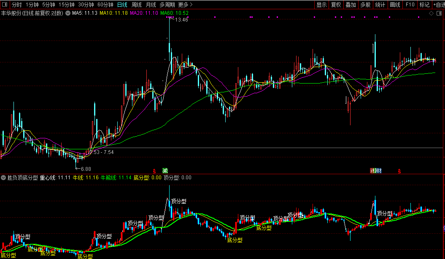Screen dimensions: 445x259
Task: Click the 胜负顶底分型 indicator name
Action: tap(23, 178)
